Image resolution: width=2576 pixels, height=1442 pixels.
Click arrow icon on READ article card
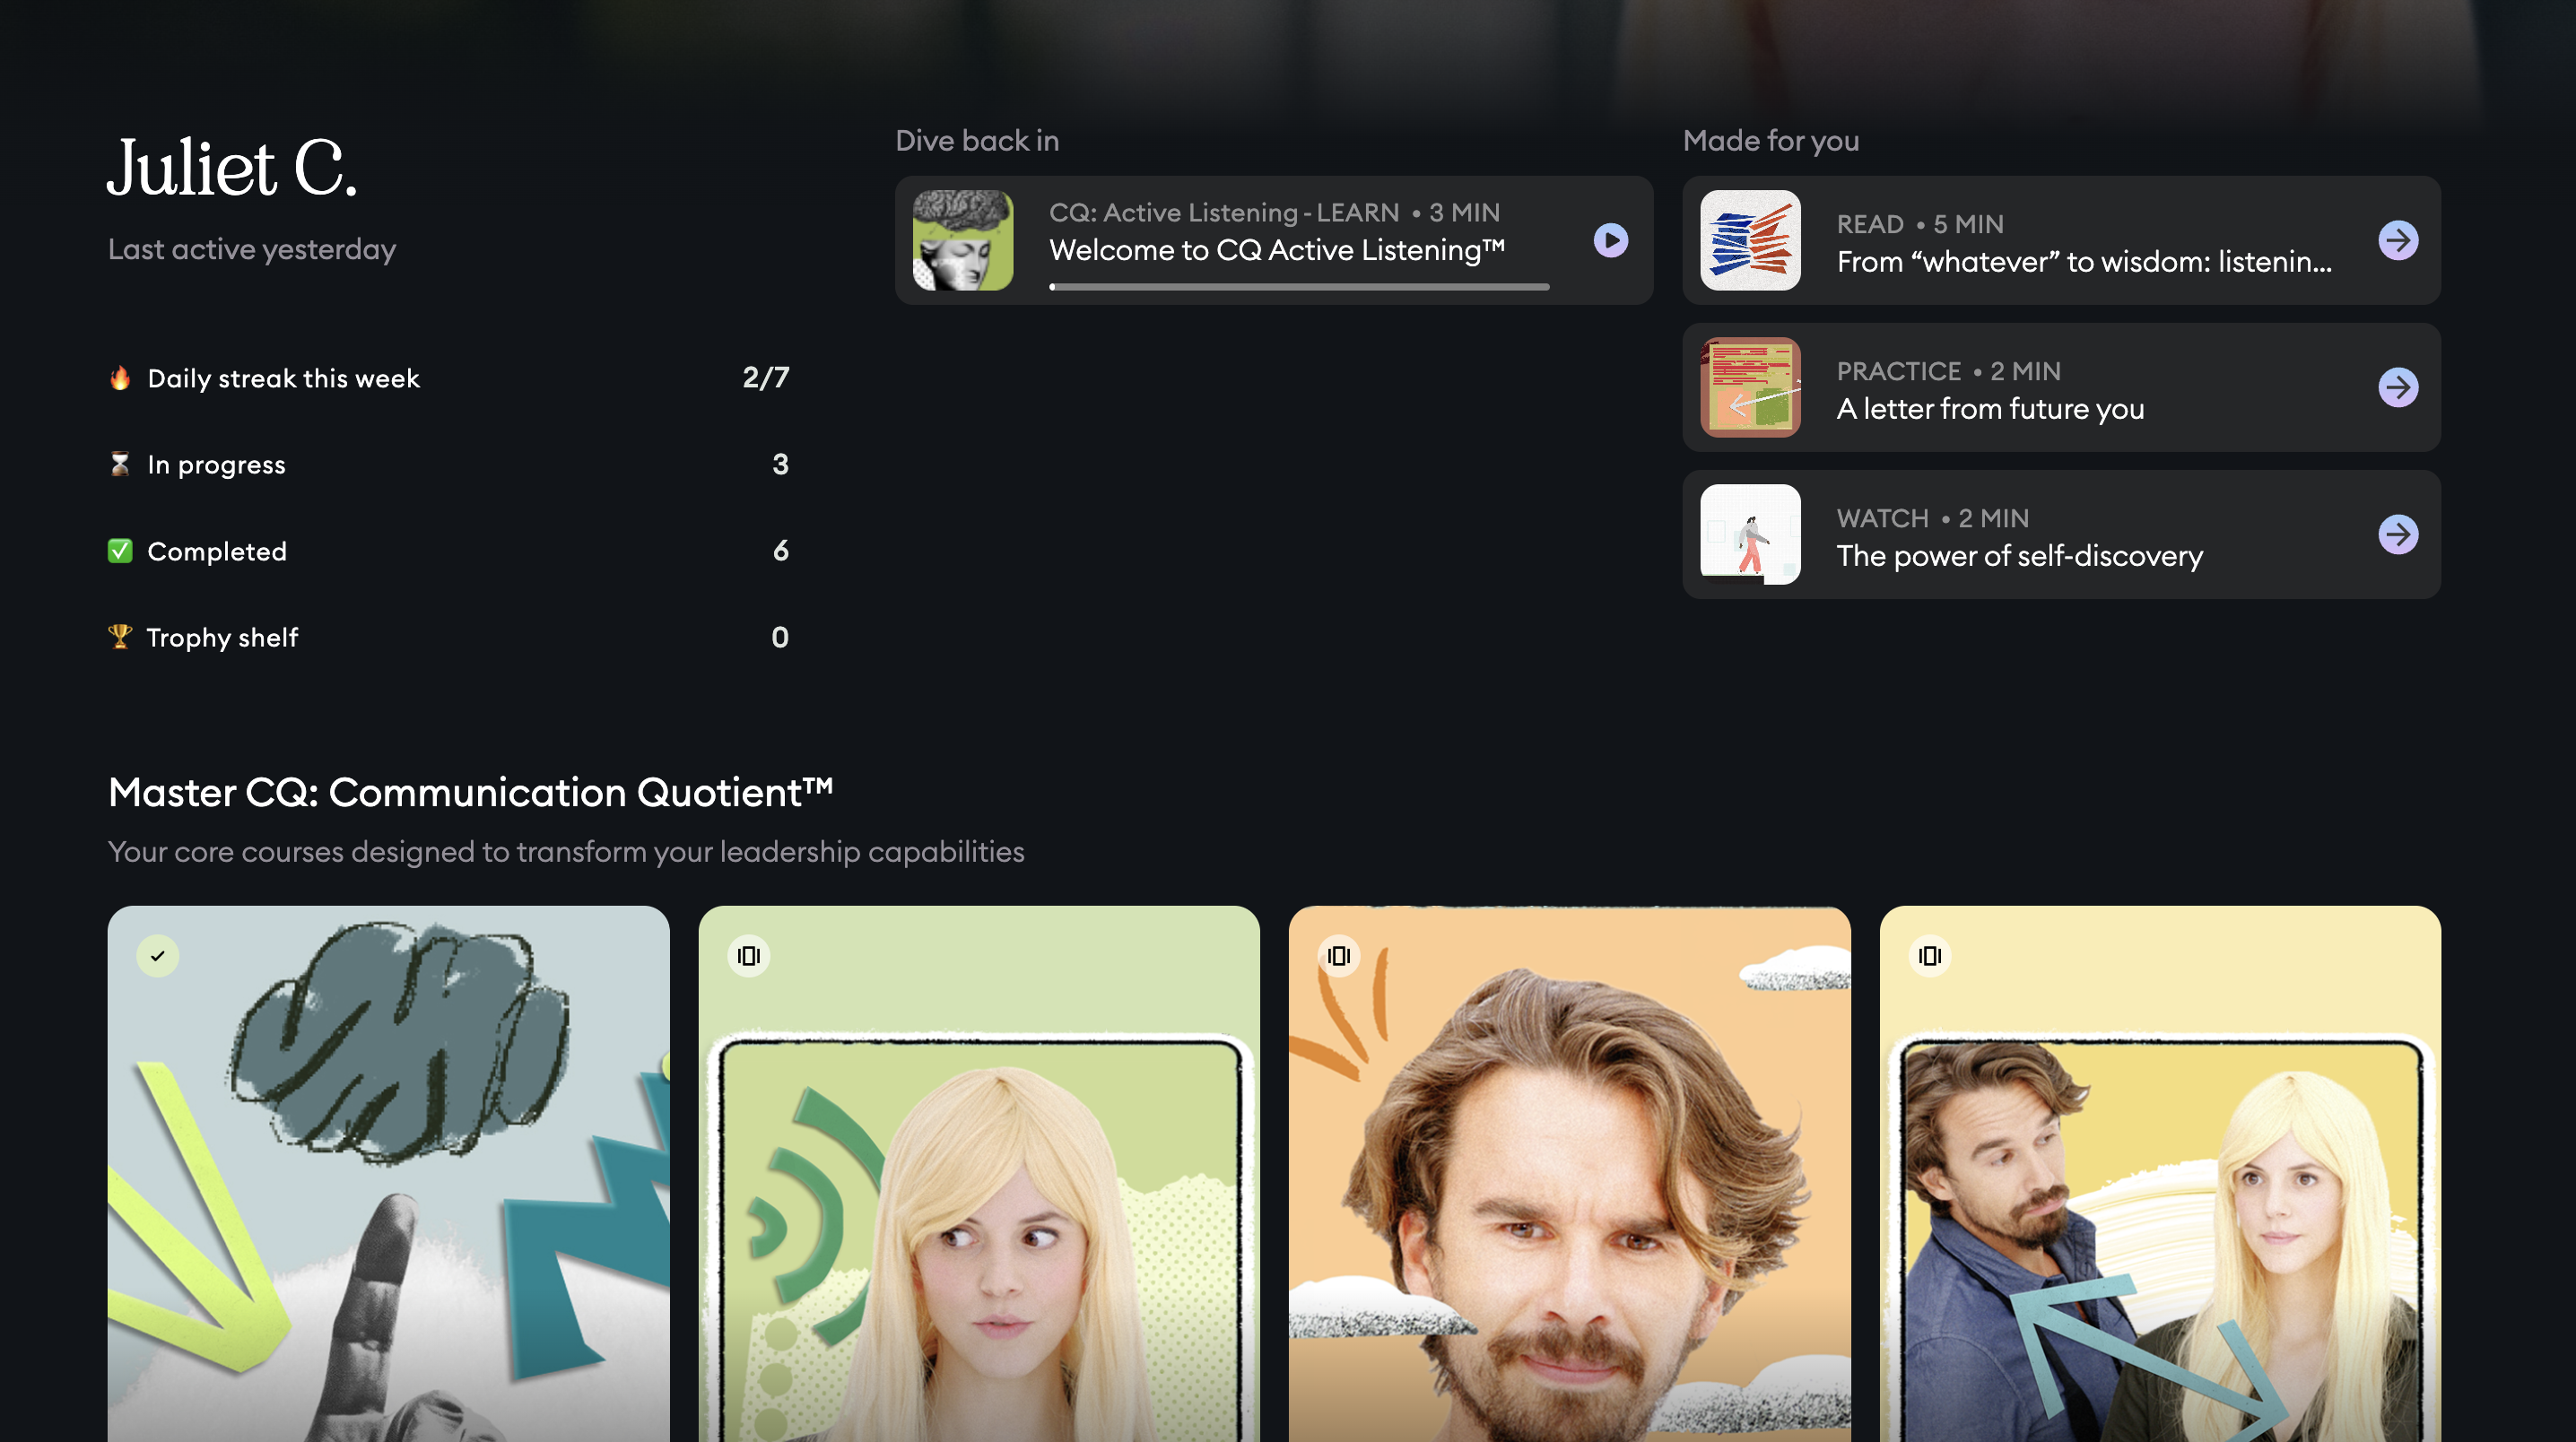pyautogui.click(x=2397, y=240)
